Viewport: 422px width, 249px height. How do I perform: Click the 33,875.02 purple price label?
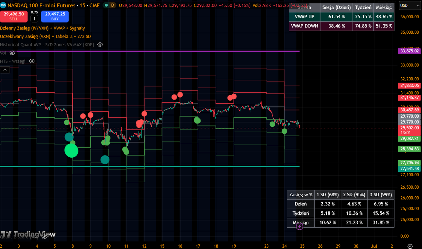click(410, 51)
